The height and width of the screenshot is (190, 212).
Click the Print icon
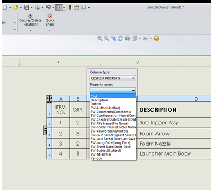pos(37,7)
